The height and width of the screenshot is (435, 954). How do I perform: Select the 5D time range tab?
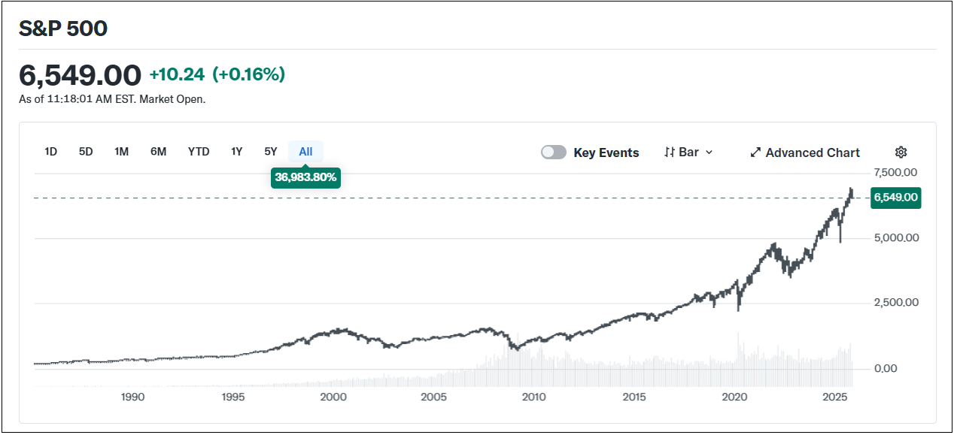[86, 152]
